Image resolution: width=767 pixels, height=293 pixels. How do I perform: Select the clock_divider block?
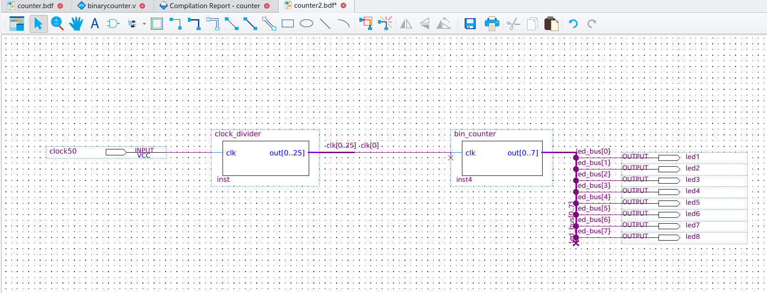coord(265,158)
